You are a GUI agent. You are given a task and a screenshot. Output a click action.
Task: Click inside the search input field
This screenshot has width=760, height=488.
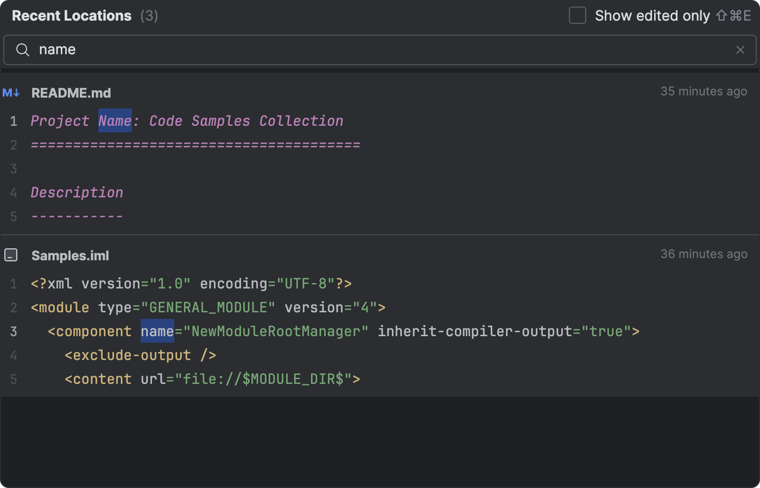click(x=217, y=49)
